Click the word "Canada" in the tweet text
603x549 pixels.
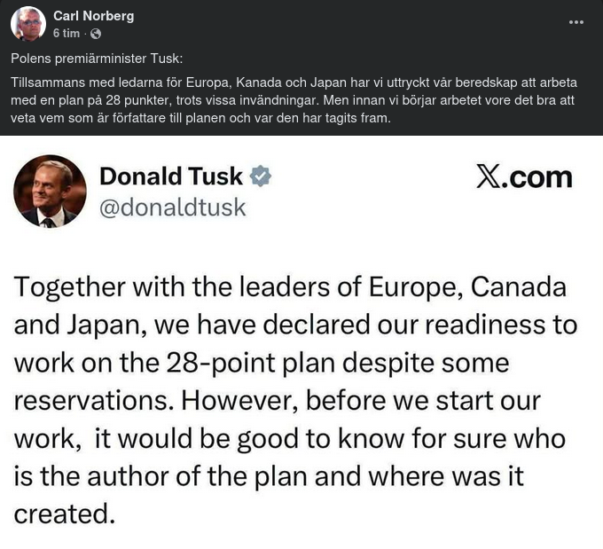coord(518,288)
